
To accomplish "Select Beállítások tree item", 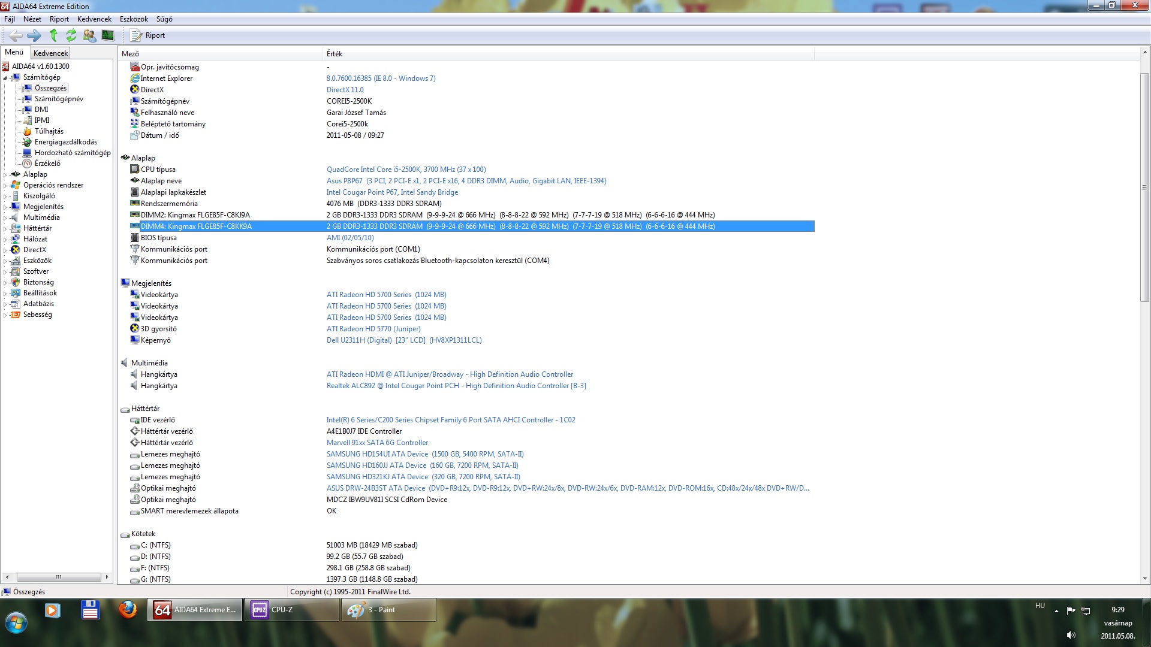I will pos(40,293).
